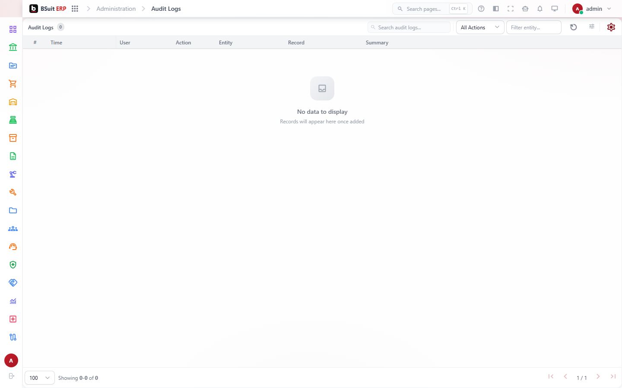Image resolution: width=622 pixels, height=388 pixels.
Task: Click the BSuit ERP logo
Action: pyautogui.click(x=48, y=9)
